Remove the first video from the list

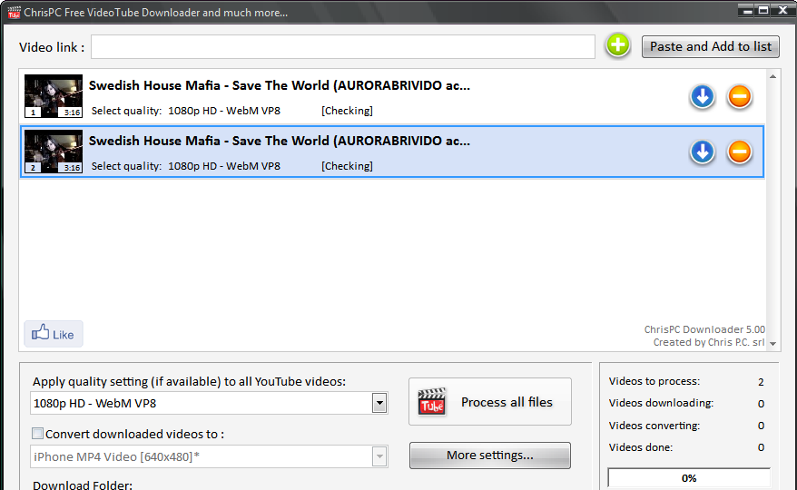740,96
